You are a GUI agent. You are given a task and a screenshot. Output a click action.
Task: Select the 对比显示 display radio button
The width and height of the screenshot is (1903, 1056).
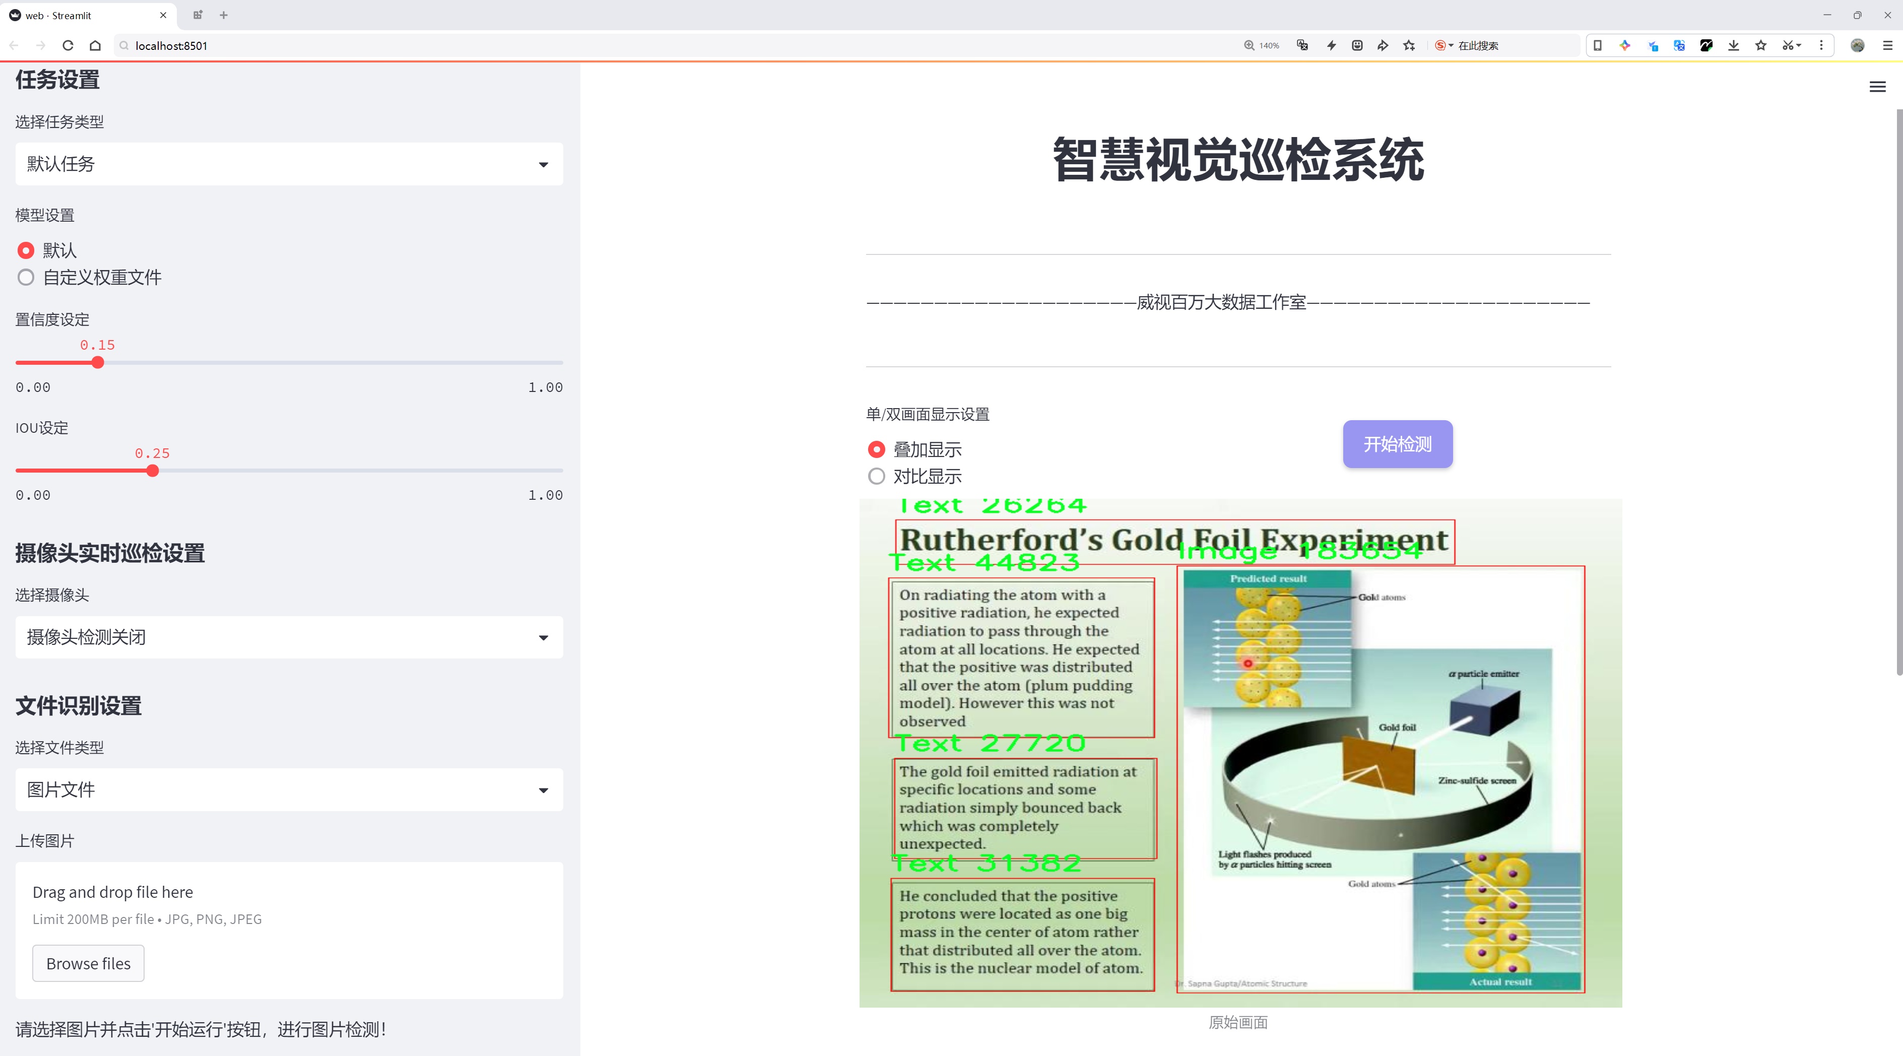876,476
